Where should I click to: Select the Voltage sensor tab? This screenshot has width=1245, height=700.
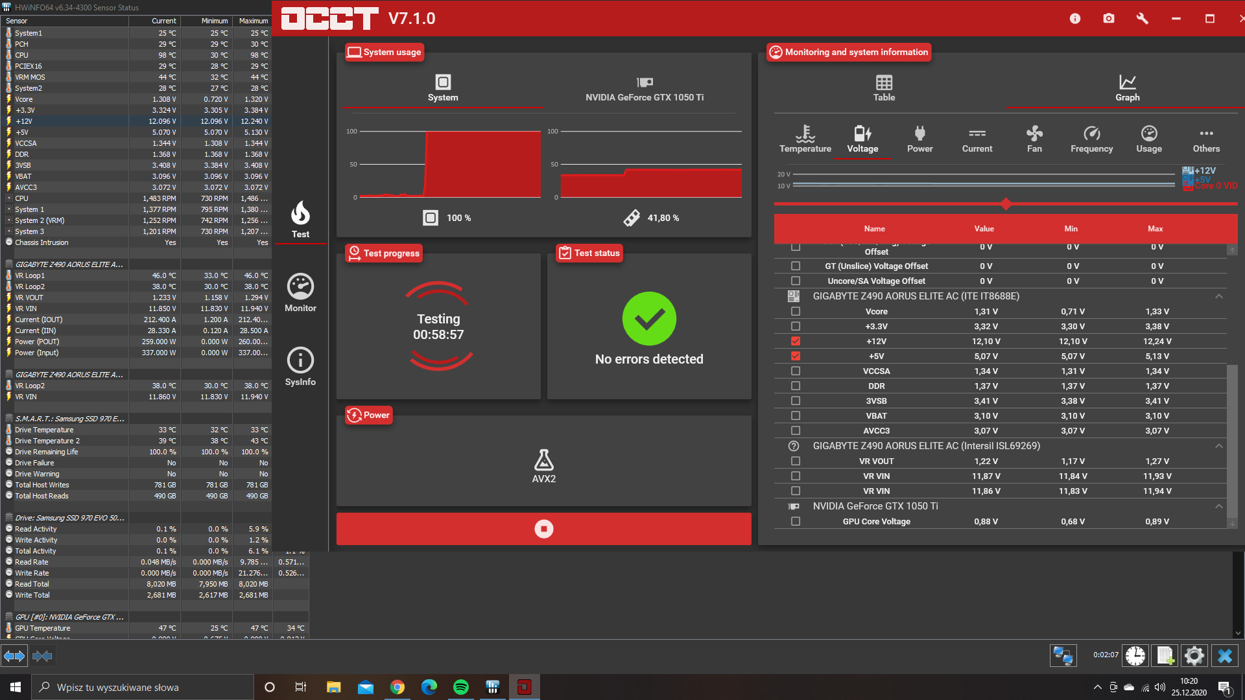(862, 139)
